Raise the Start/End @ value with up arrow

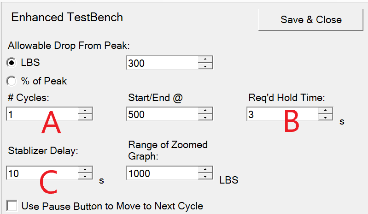tap(205, 111)
